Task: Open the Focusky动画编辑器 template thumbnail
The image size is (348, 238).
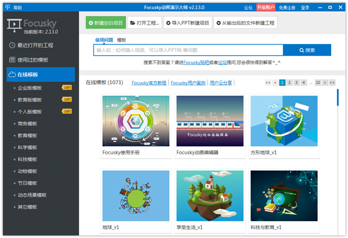Action: coord(210,121)
